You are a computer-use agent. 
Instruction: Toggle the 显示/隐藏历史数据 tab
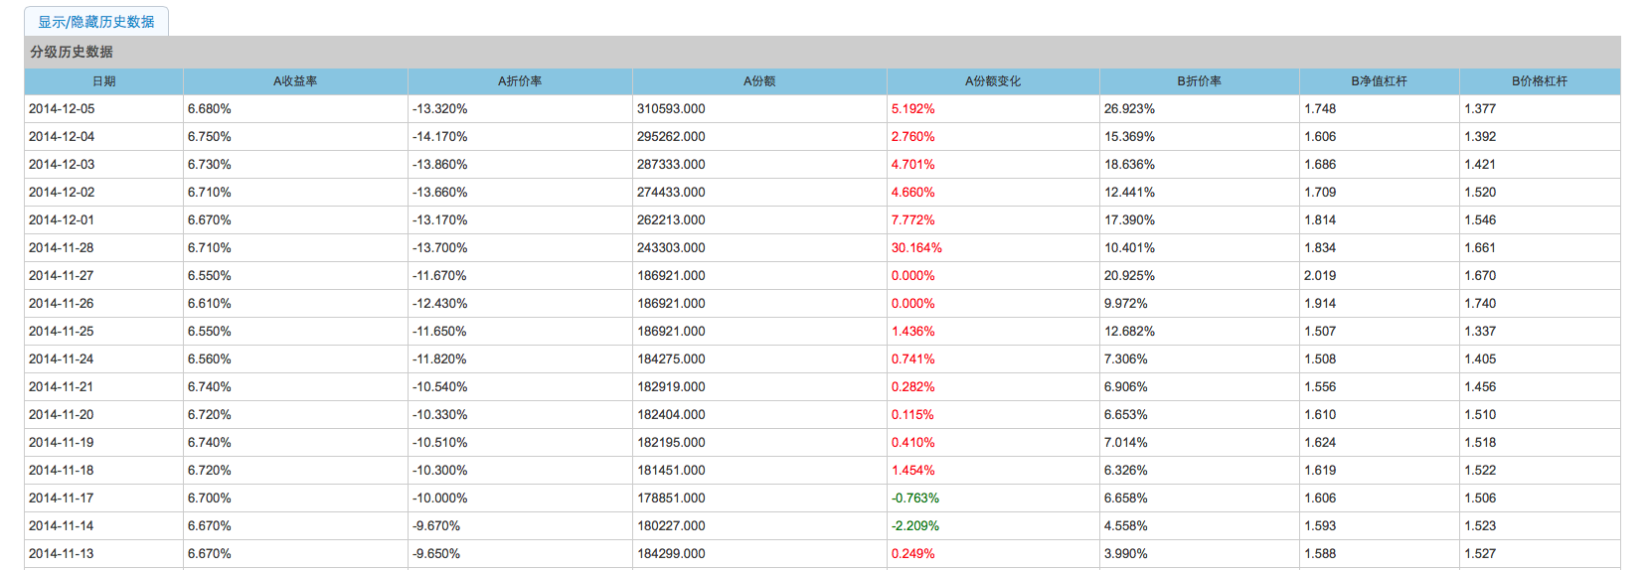[x=96, y=22]
